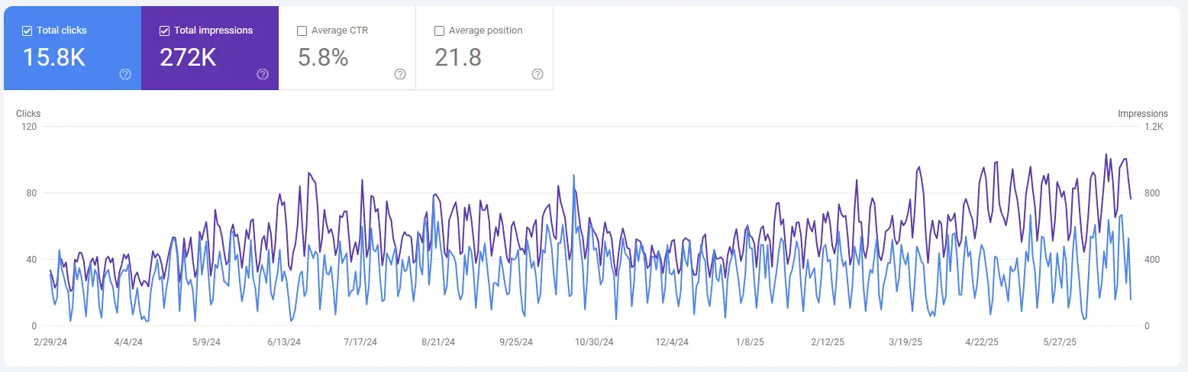Open help icon on Total clicks card
Image resolution: width=1188 pixels, height=372 pixels.
tap(125, 74)
